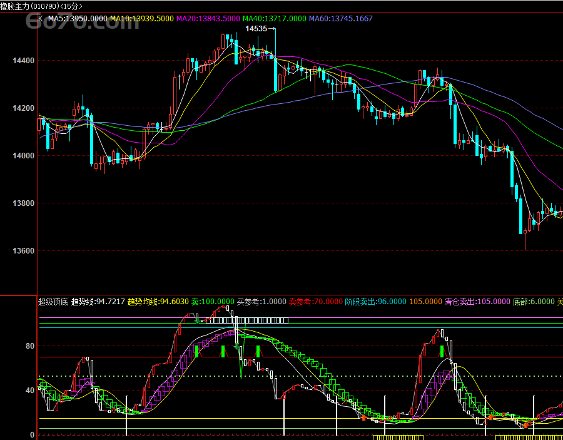
Task: Select the pink 清仓卖出:105.0000 indicator value
Action: point(477,302)
